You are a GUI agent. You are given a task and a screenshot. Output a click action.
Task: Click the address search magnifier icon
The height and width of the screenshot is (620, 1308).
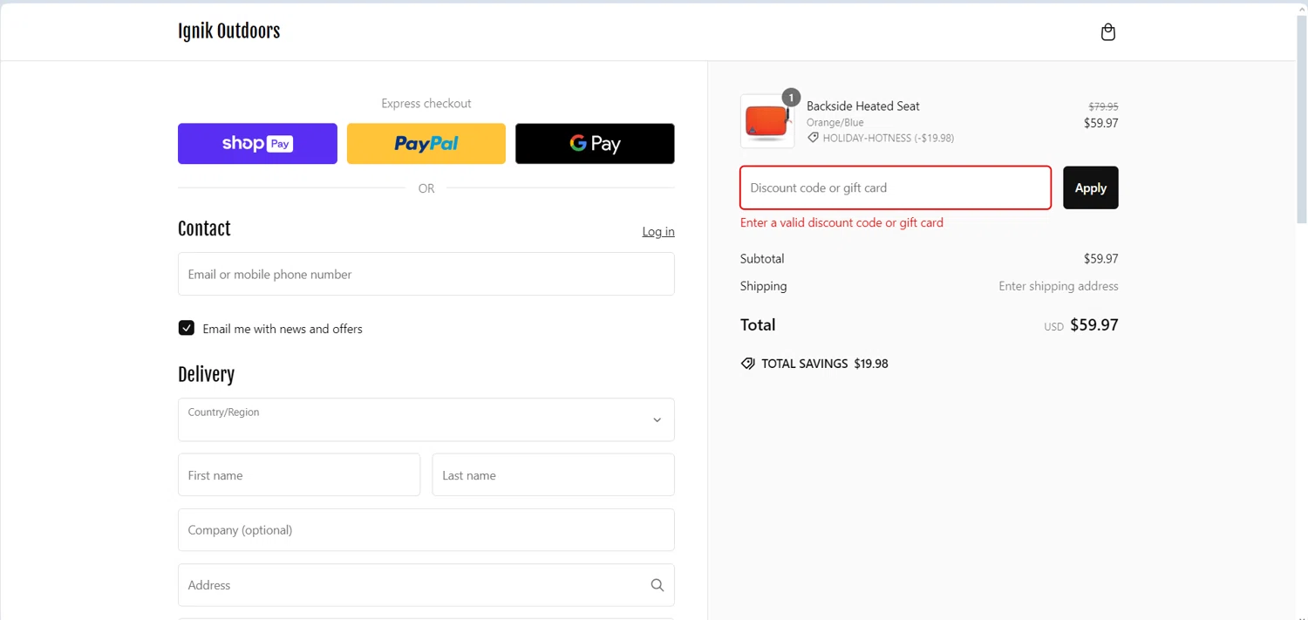[657, 585]
